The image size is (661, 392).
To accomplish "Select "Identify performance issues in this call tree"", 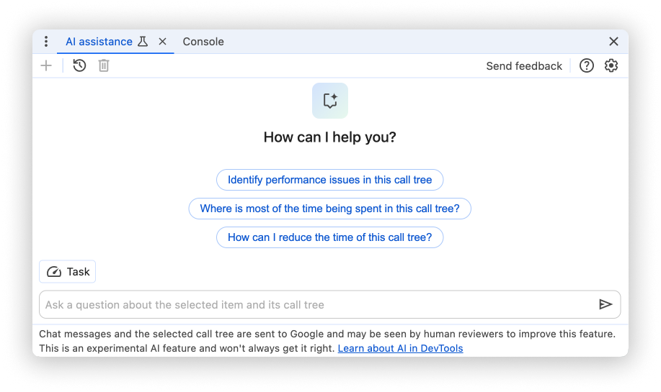I will click(x=330, y=180).
